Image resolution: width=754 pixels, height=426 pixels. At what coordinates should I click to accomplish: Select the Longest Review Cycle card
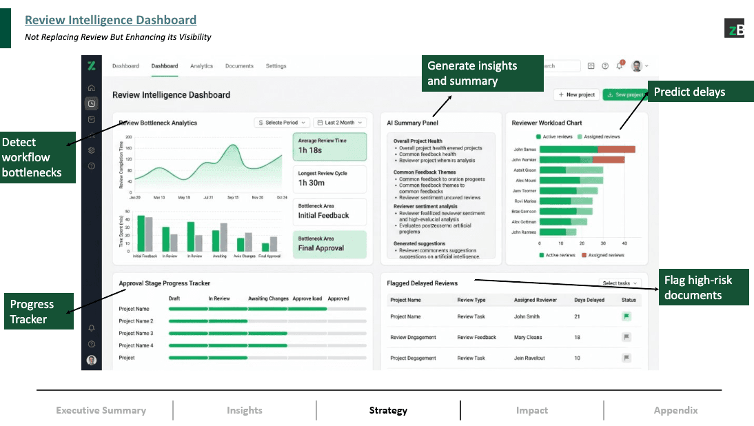click(x=329, y=179)
